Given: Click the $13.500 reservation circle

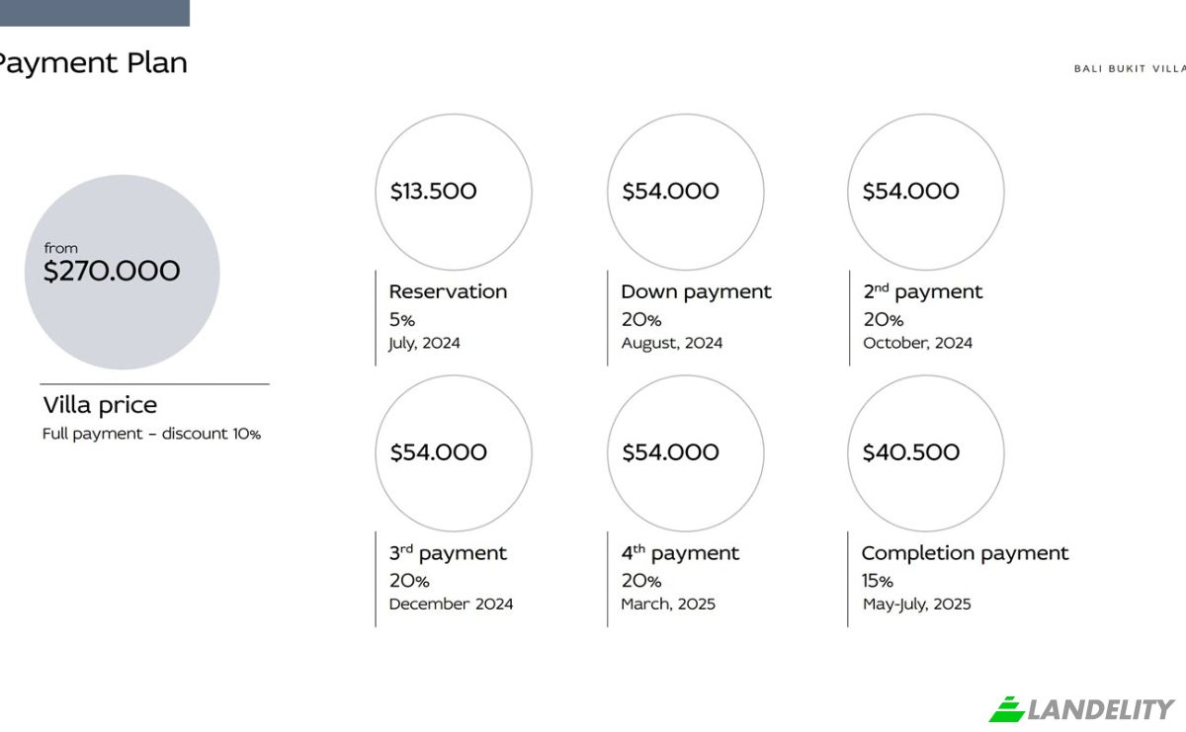Looking at the screenshot, I should click(x=454, y=192).
